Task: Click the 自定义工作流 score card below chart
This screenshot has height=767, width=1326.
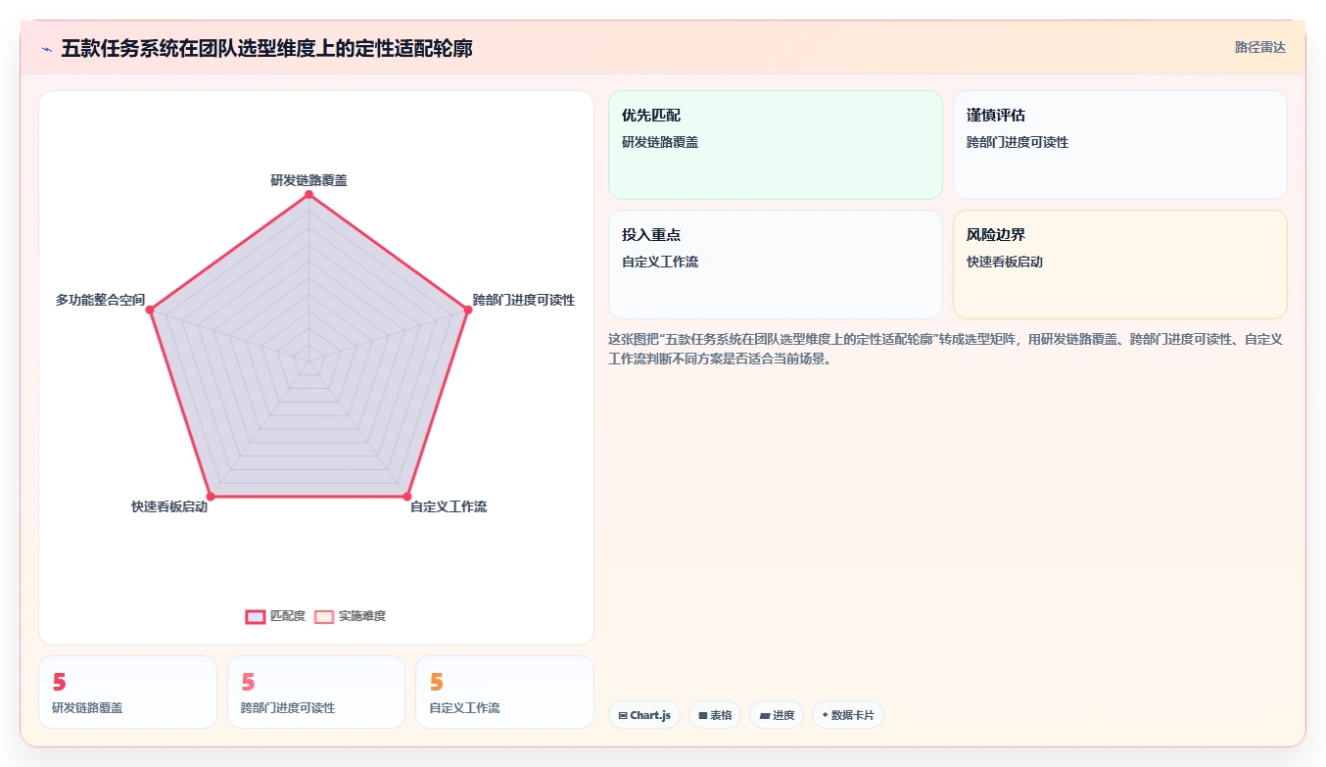Action: coord(504,693)
